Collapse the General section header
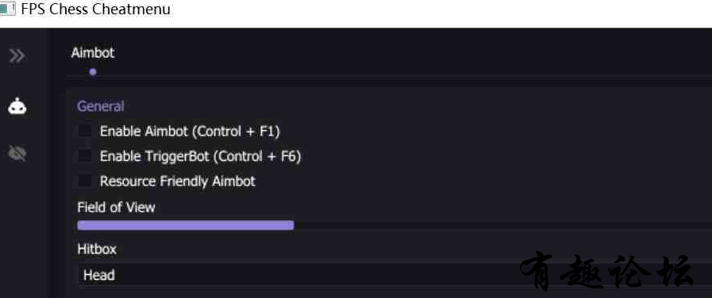 point(100,106)
